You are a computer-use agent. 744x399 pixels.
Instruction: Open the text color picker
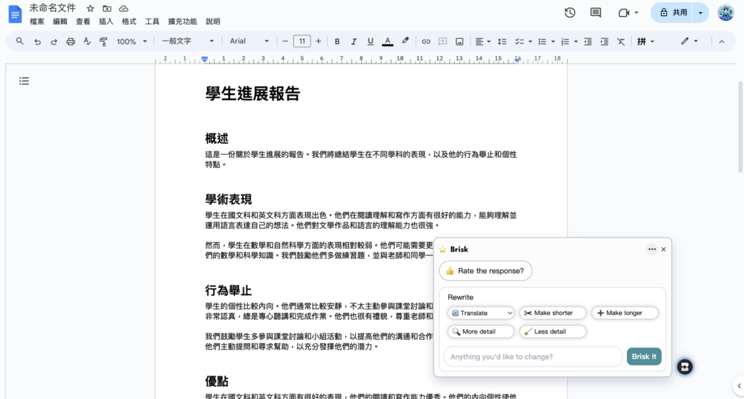coord(387,41)
